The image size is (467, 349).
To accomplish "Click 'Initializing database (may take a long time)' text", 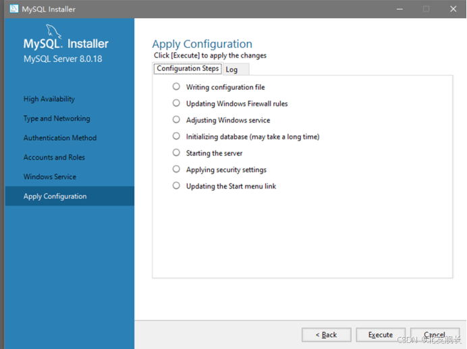I will [253, 137].
